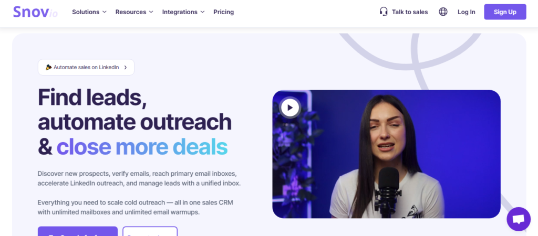Viewport: 538px width, 236px height.
Task: Open the chat widget bubble
Action: 519,219
